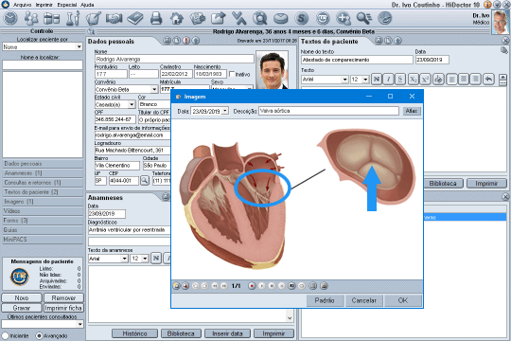Viewport: 511px width, 341px height.
Task: Open font size 12 dropdown in Textos do paciente
Action: click(x=365, y=80)
